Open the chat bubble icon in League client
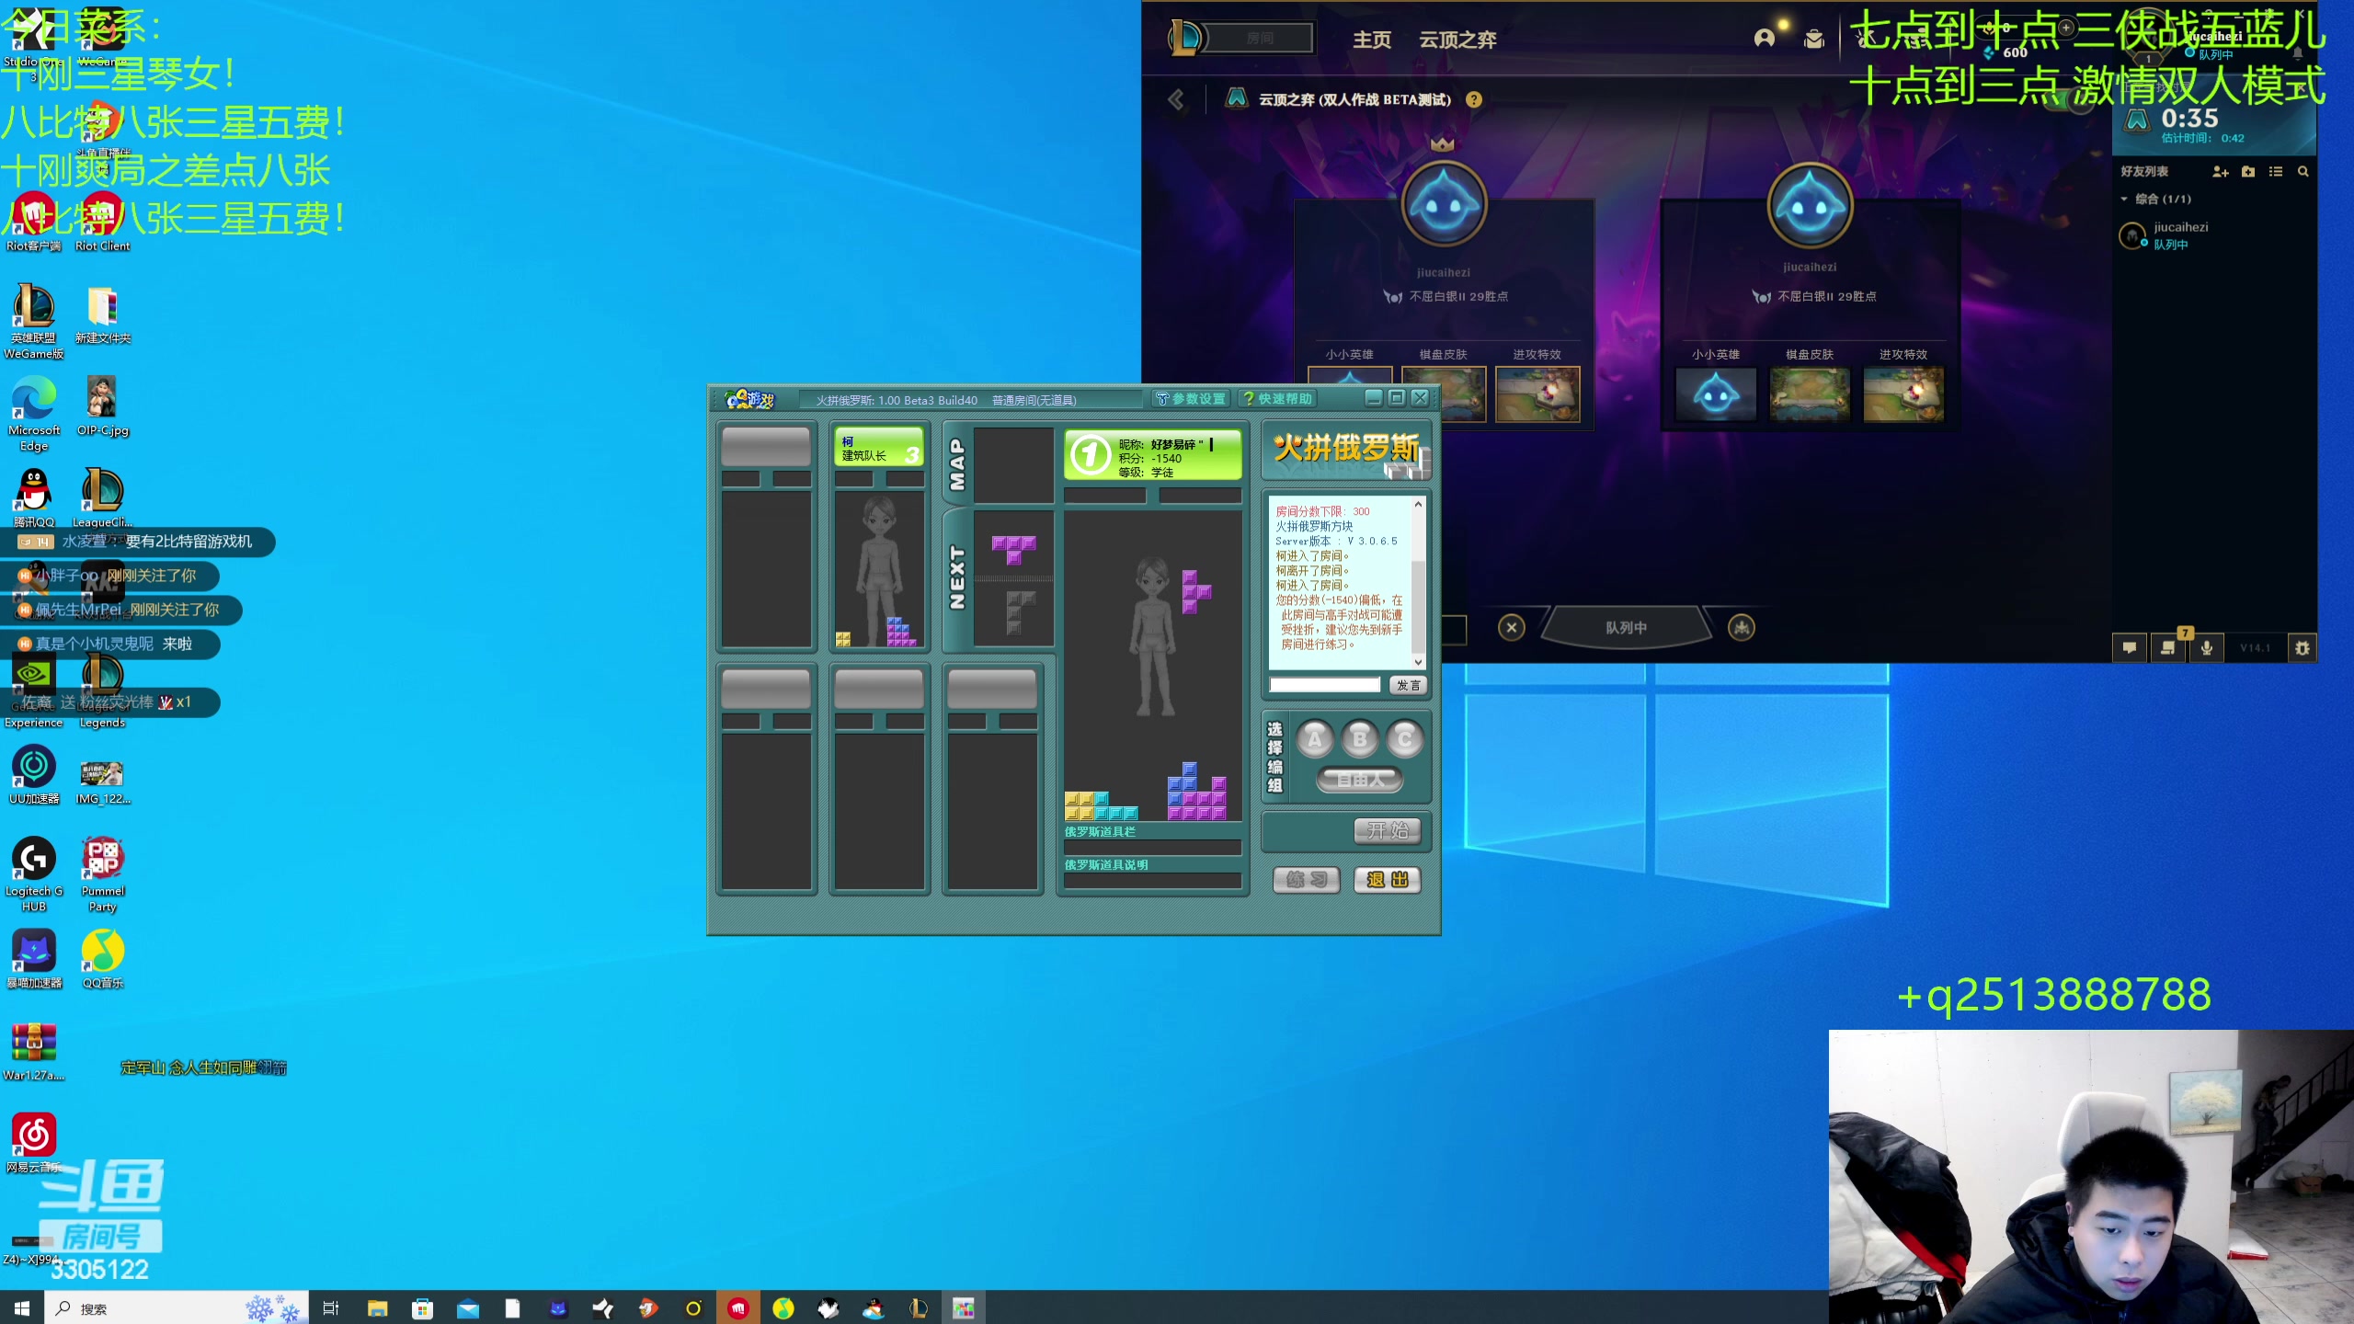This screenshot has width=2354, height=1324. (2129, 647)
